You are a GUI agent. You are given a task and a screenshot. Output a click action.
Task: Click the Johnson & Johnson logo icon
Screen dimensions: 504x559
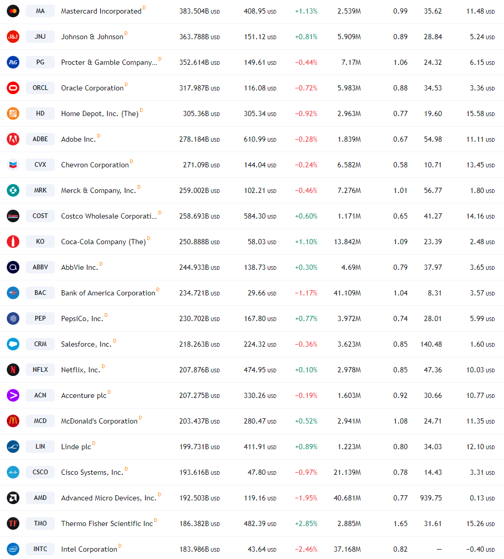[x=13, y=37]
